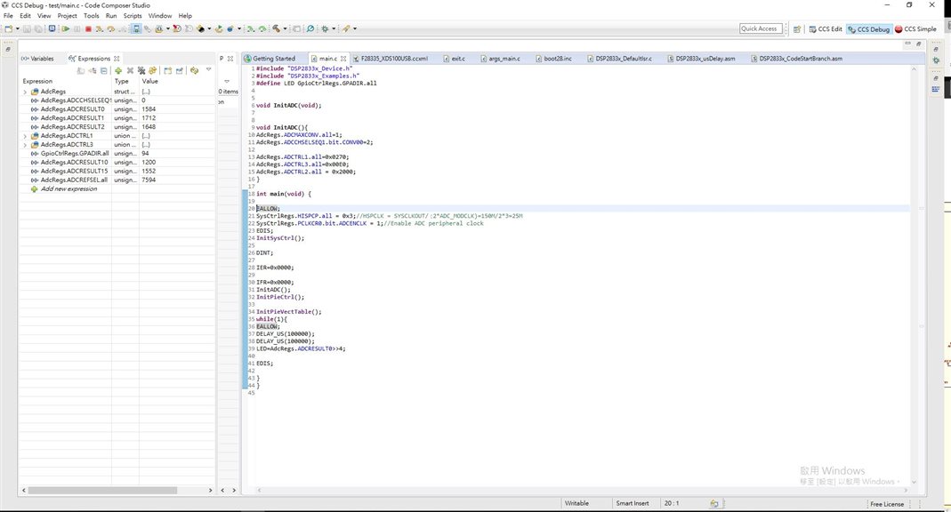Open the gear settings dropdown arrow
Image resolution: width=951 pixels, height=512 pixels.
334,28
